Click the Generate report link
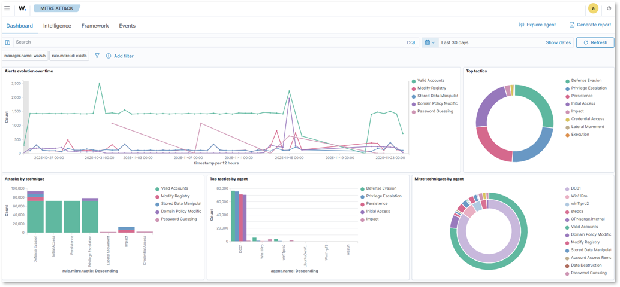 (x=590, y=25)
